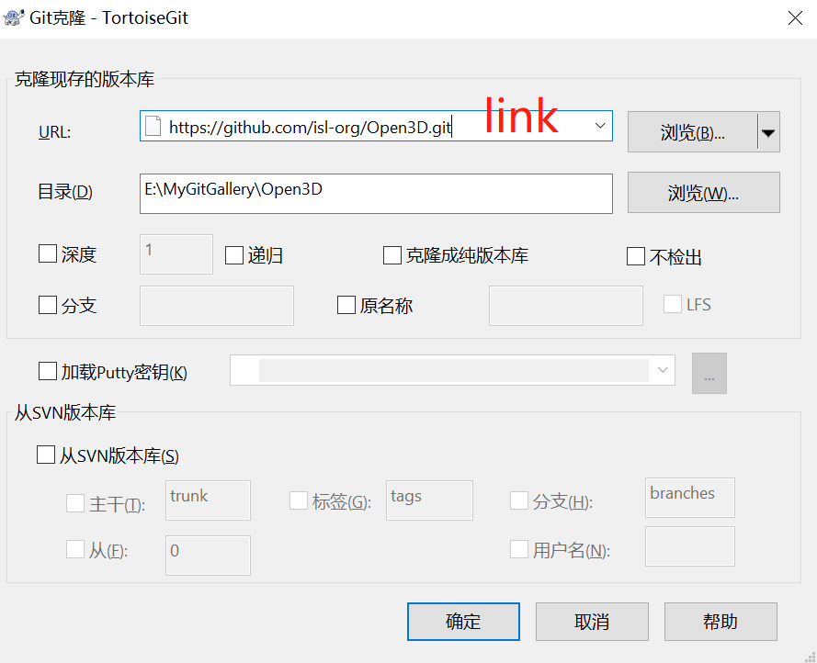Open the Putty key selection dropdown
Image resolution: width=817 pixels, height=663 pixels.
pos(663,370)
